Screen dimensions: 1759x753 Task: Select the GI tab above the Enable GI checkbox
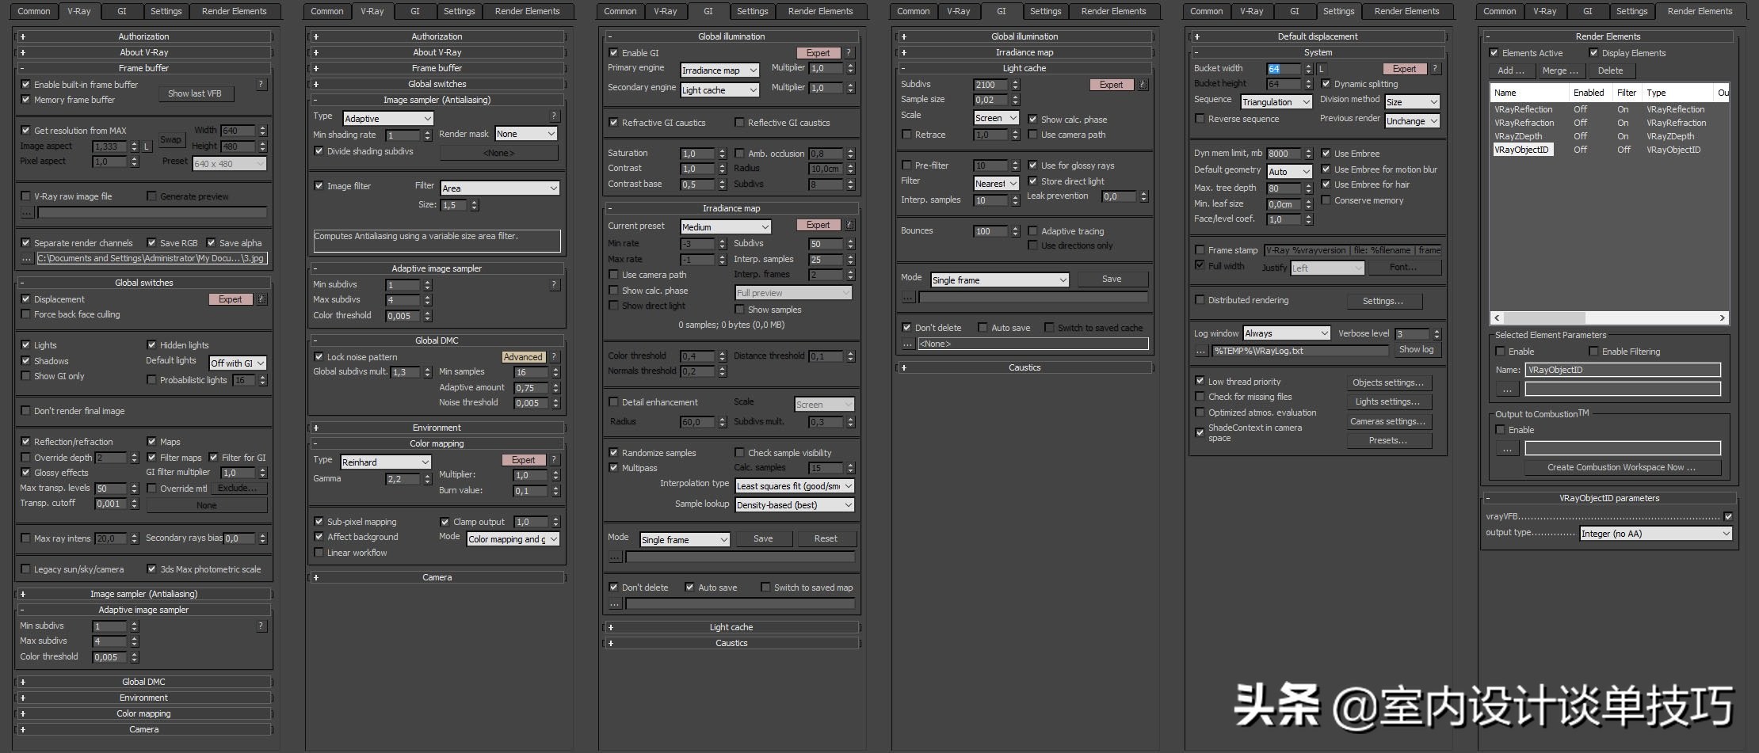coord(708,11)
